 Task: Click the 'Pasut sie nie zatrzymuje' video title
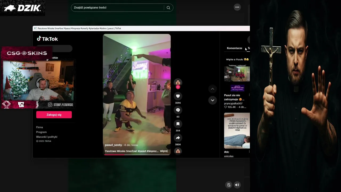pos(234,97)
